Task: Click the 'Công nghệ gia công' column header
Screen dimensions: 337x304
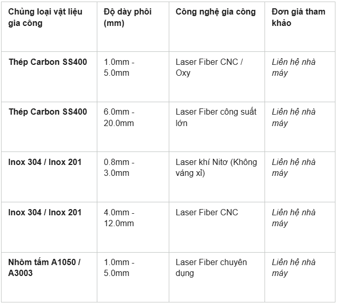Action: (217, 26)
